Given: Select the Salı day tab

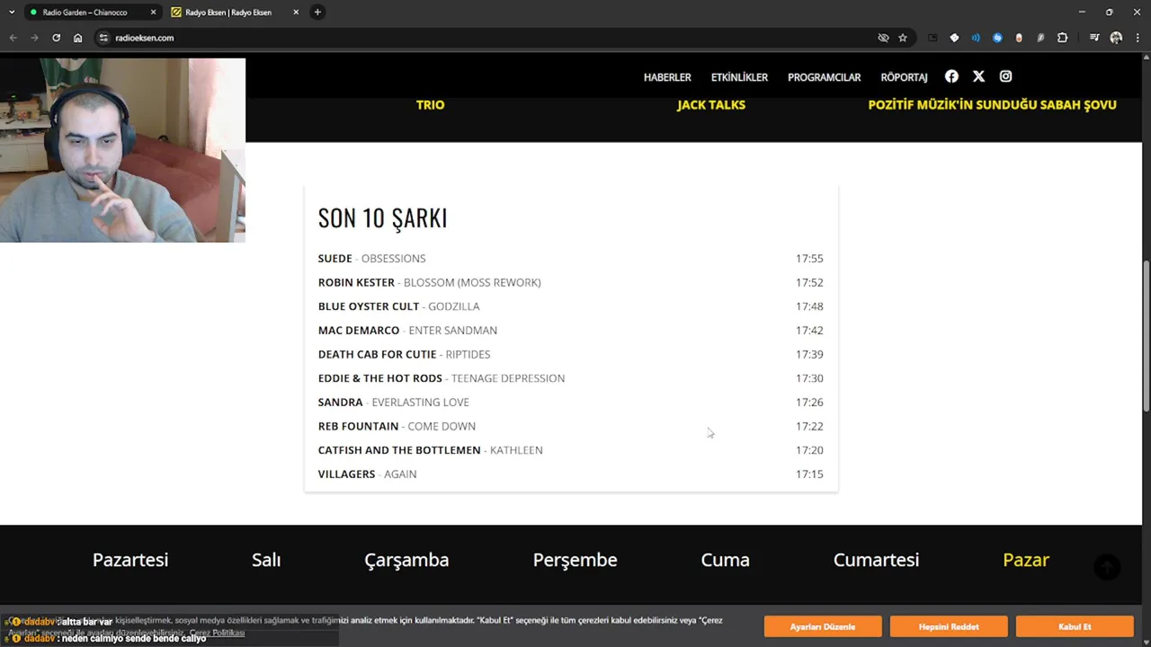Looking at the screenshot, I should pyautogui.click(x=266, y=560).
